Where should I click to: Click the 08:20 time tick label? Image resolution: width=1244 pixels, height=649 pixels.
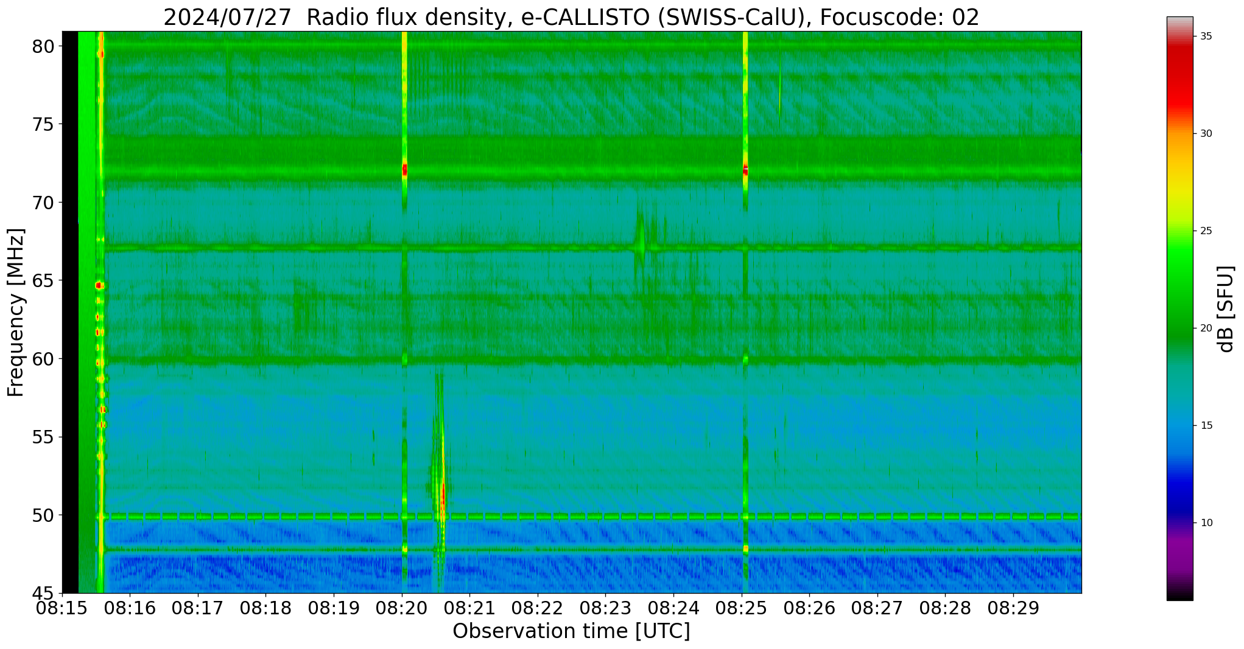tap(401, 608)
